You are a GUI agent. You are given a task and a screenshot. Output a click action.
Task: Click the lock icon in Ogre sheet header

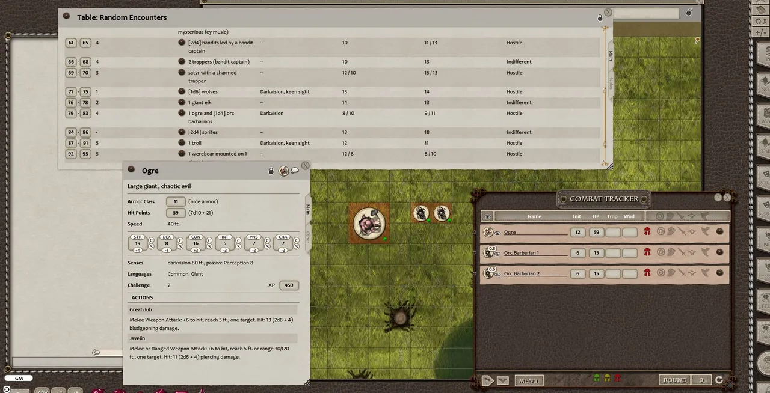pos(271,171)
